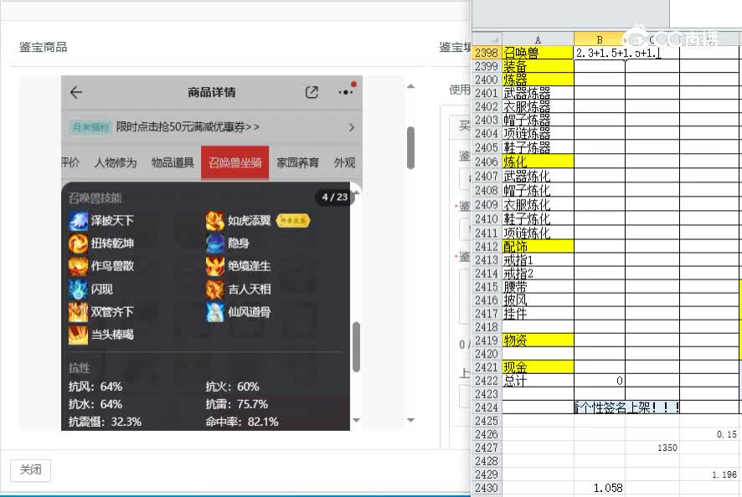The width and height of the screenshot is (742, 497).
Task: Click cell 总计 in row 2422
Action: (x=538, y=381)
